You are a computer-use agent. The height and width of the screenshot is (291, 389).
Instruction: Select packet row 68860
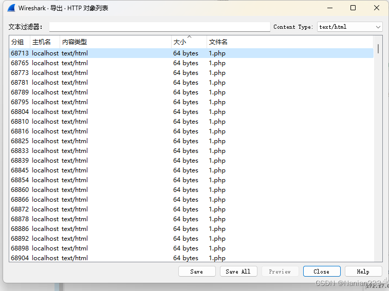[x=191, y=189]
